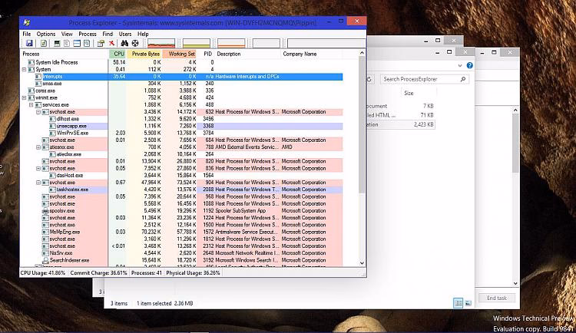Sort by the Description column header
The image size is (576, 333).
click(247, 54)
